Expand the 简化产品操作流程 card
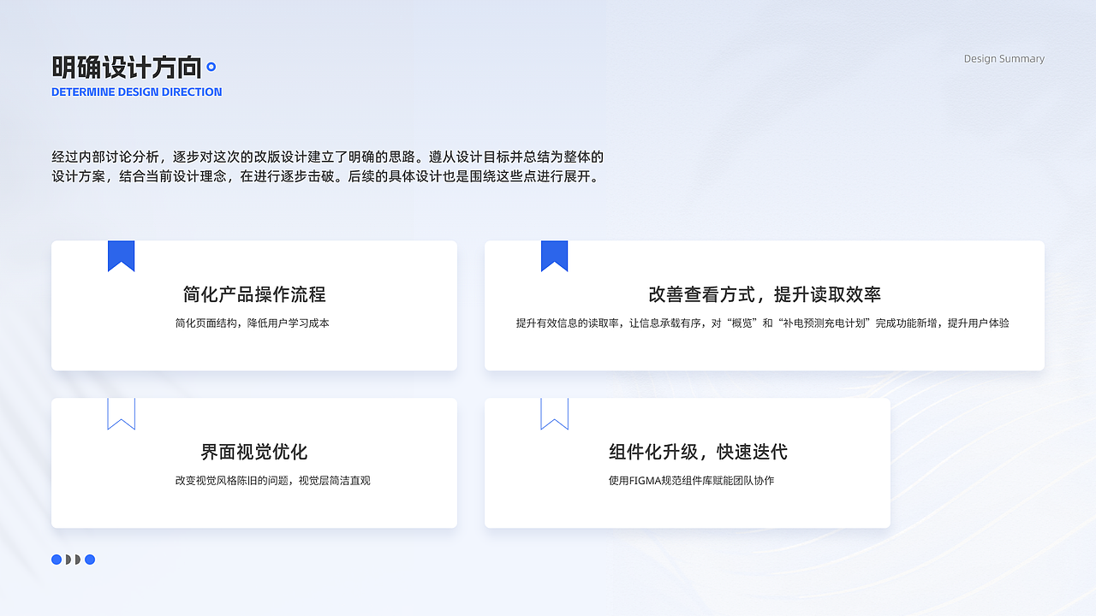Image resolution: width=1096 pixels, height=616 pixels. (x=254, y=305)
